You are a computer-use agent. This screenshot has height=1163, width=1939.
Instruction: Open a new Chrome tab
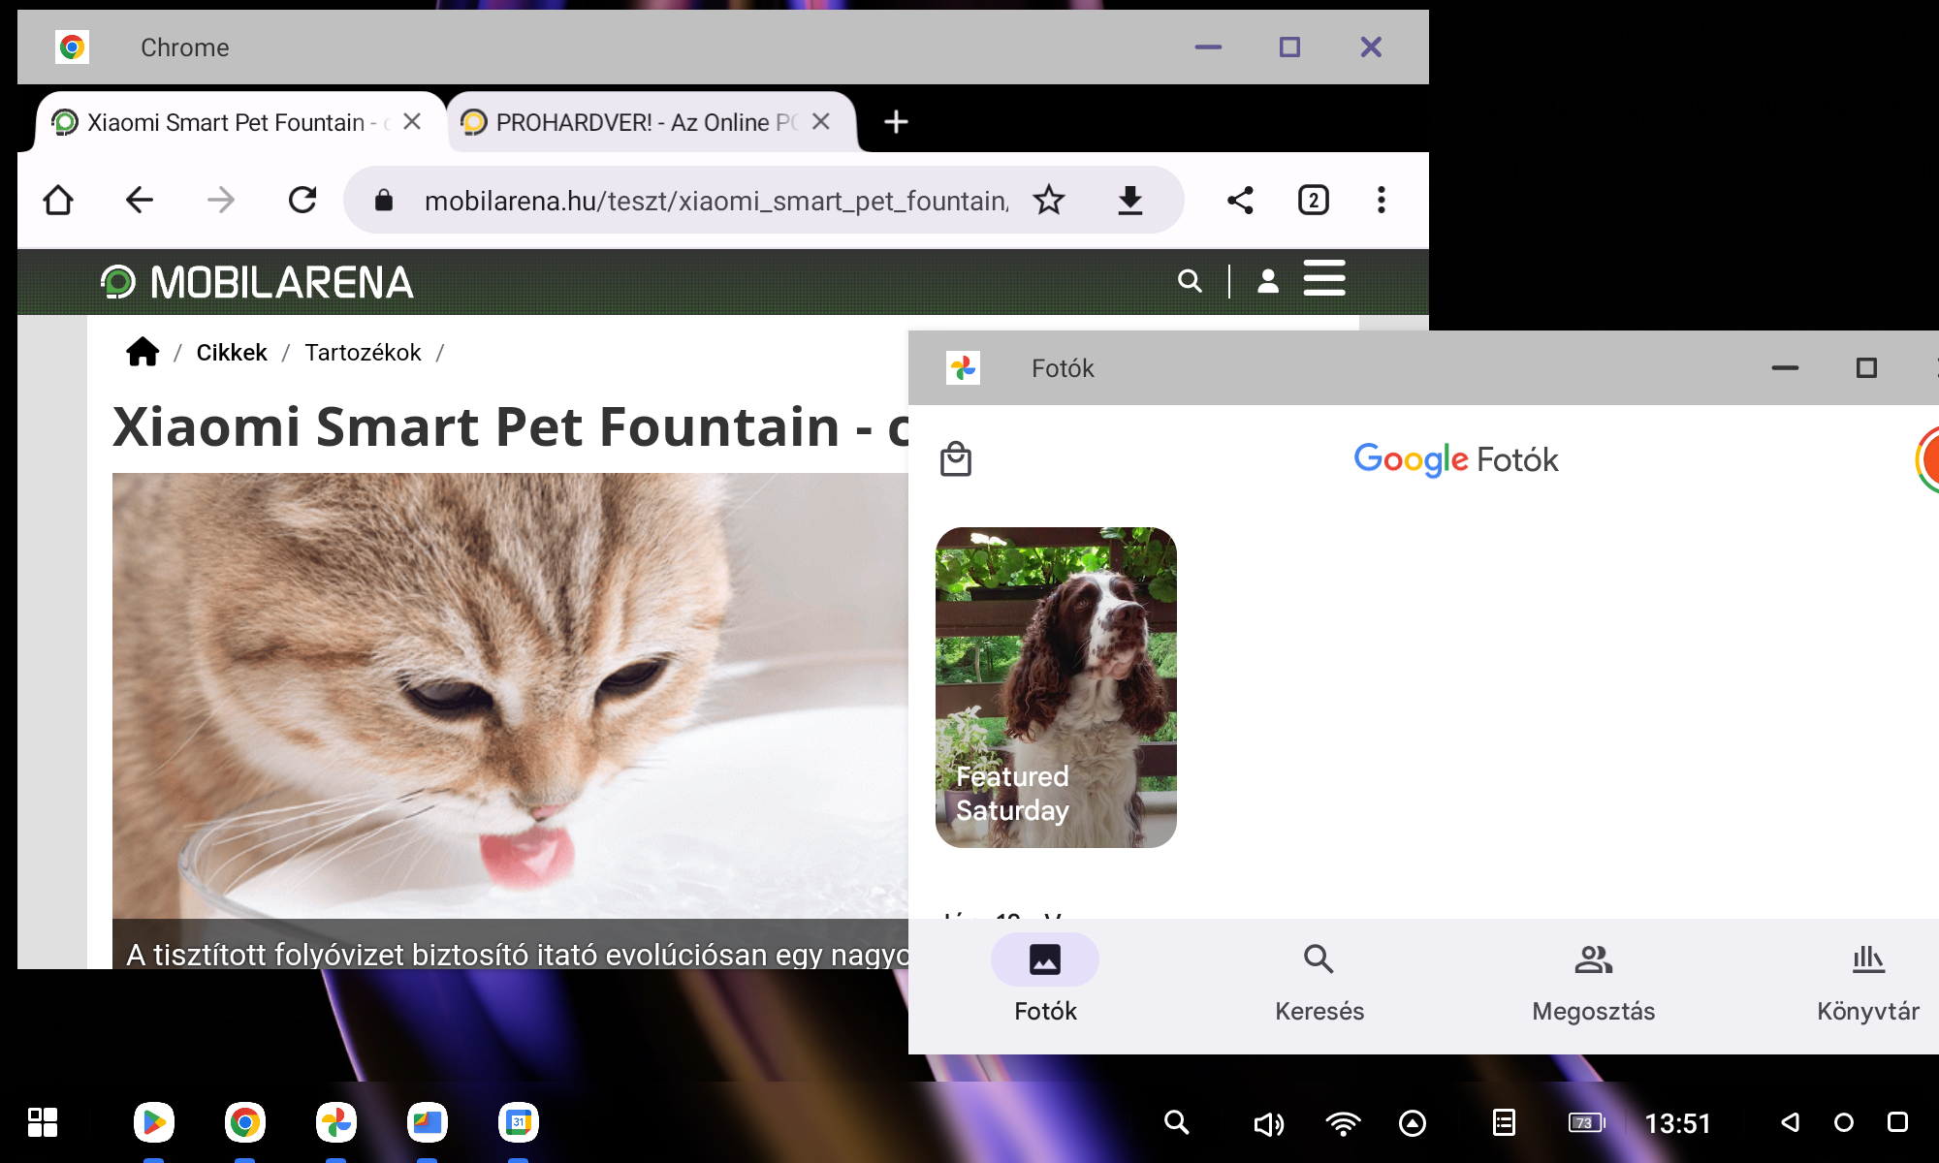point(896,122)
